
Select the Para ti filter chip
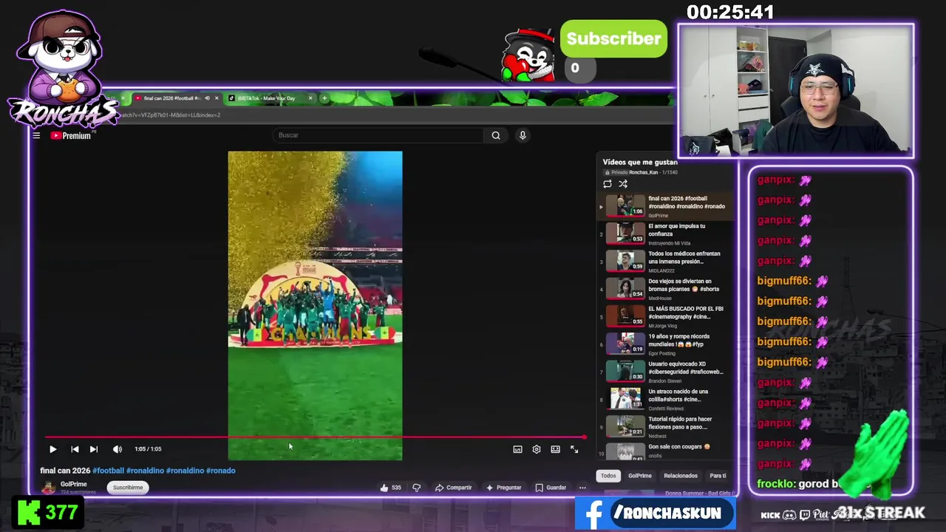pyautogui.click(x=718, y=476)
